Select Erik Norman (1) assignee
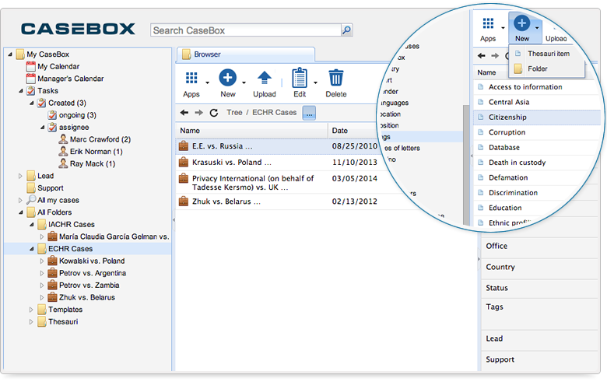607x389 pixels. [96, 152]
